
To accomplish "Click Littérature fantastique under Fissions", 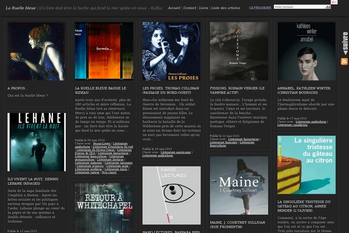I will tap(243, 139).
